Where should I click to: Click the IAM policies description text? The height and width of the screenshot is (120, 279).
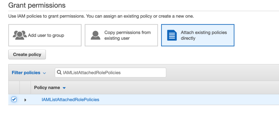[101, 16]
